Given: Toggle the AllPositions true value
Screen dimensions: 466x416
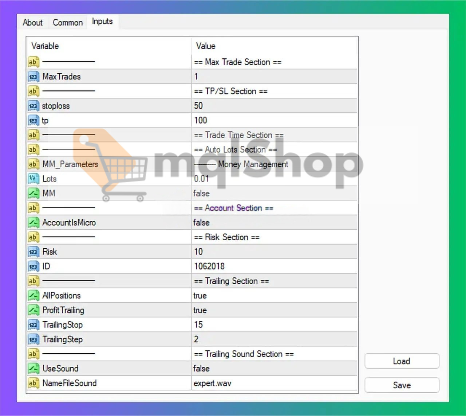Looking at the screenshot, I should click(200, 295).
